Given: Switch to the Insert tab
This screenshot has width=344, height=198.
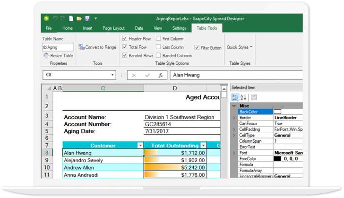Looking at the screenshot, I should click(87, 28).
